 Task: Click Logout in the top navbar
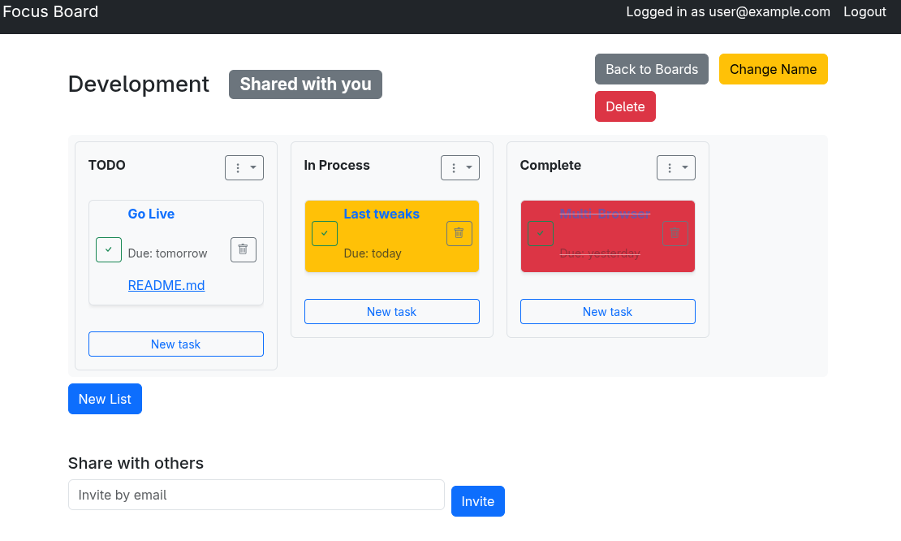pyautogui.click(x=864, y=11)
